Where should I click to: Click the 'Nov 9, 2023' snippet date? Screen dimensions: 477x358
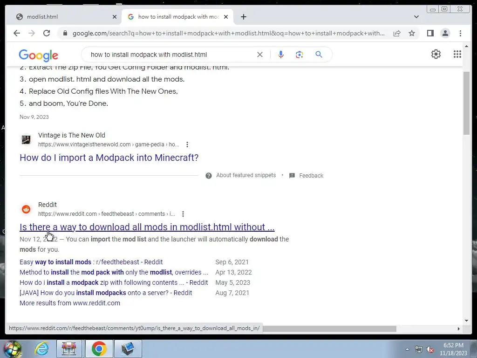coord(34,117)
